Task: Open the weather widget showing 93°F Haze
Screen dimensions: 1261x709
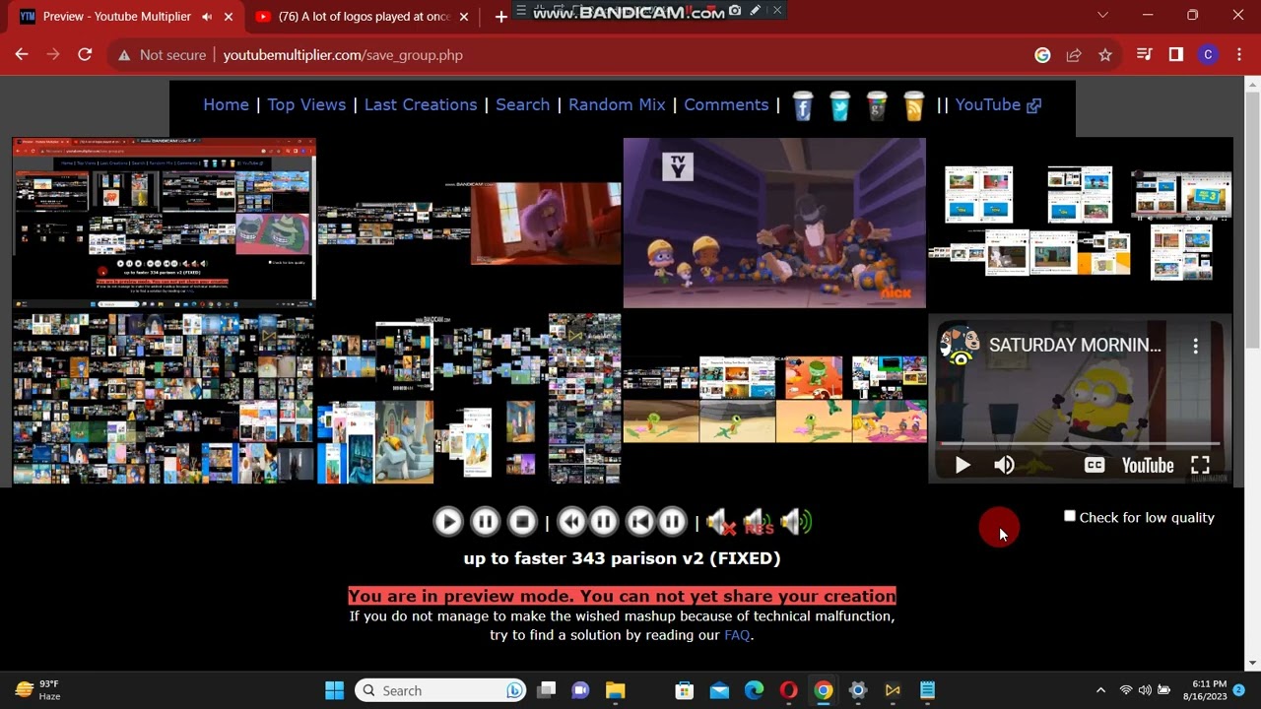Action: click(38, 690)
